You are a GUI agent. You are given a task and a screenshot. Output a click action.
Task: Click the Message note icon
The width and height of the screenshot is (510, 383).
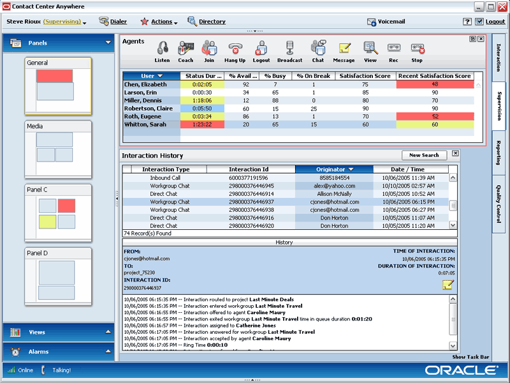344,49
